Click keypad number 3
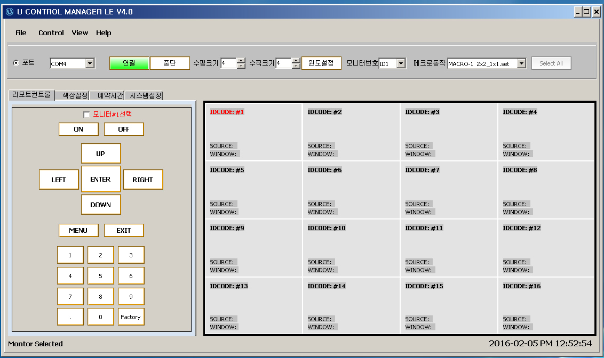Viewport: 604px width, 358px height. [x=131, y=255]
